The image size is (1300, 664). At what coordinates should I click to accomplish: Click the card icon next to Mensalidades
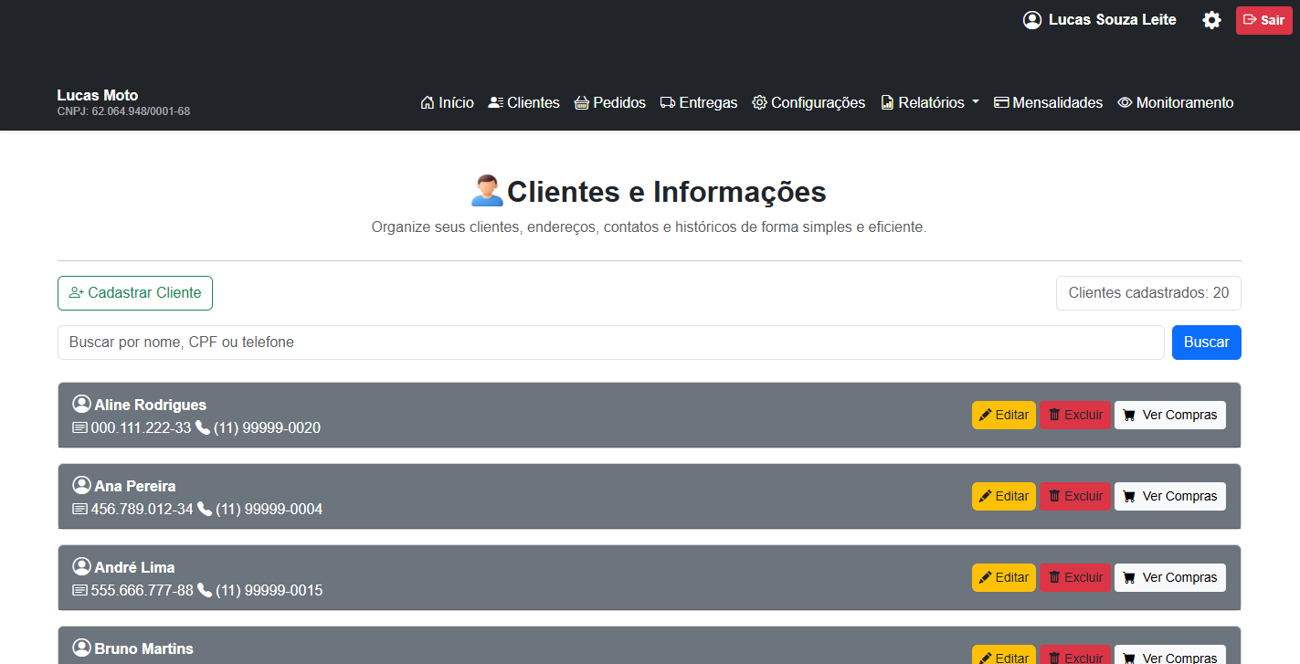tap(1001, 102)
